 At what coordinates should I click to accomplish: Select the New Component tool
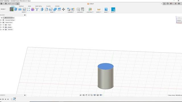73,9
